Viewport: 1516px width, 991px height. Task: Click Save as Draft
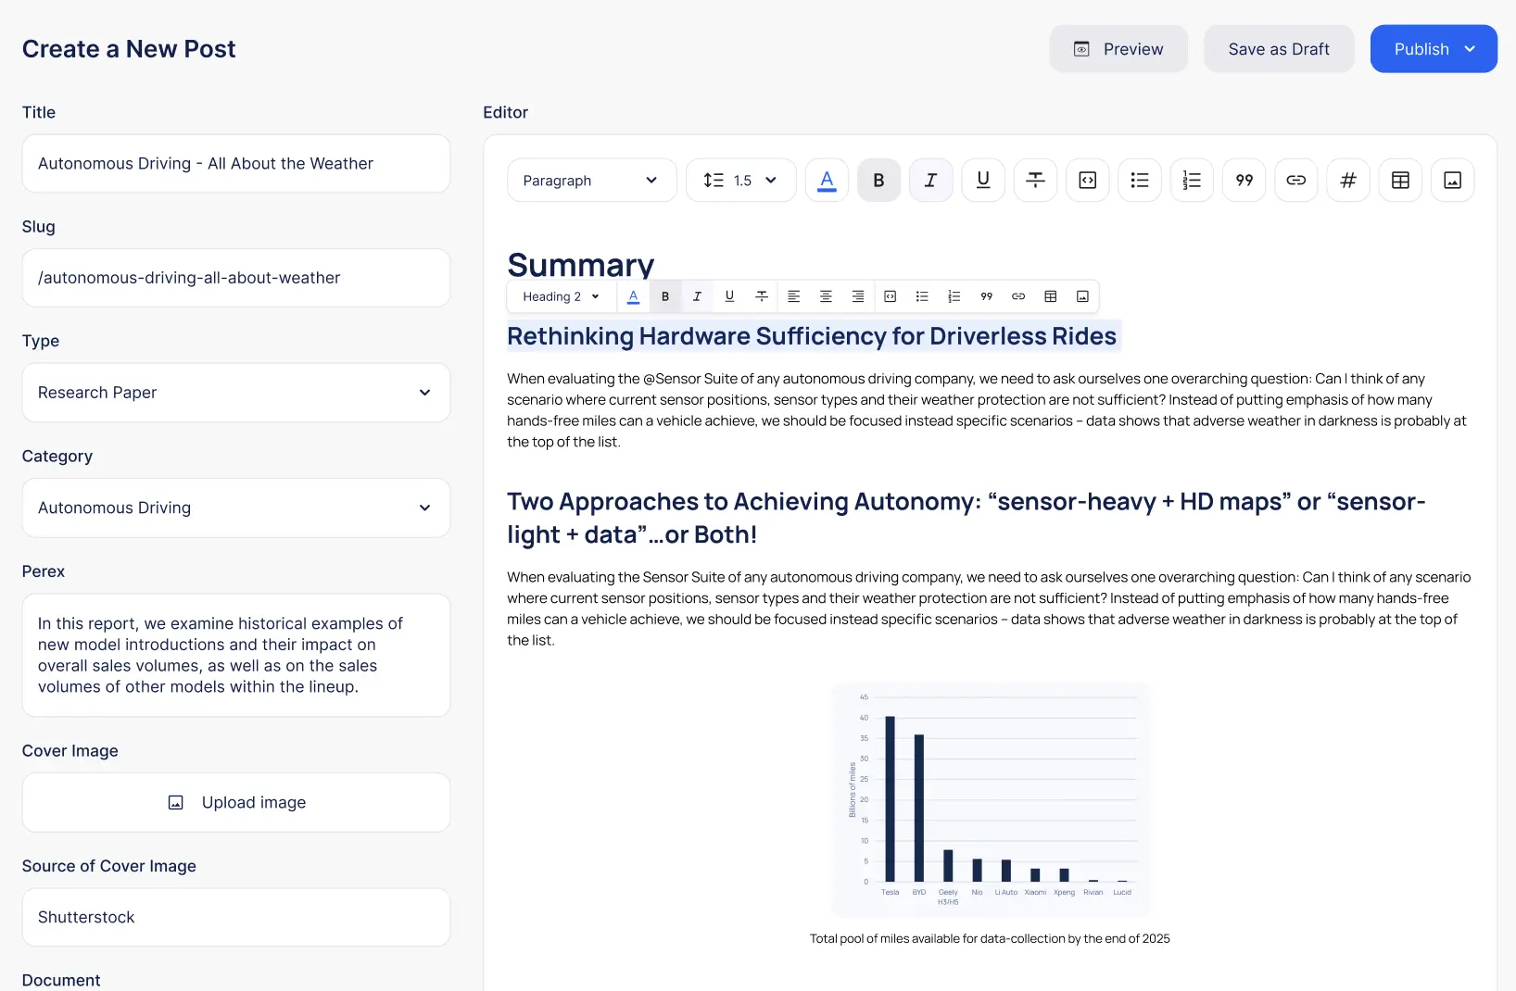tap(1278, 49)
